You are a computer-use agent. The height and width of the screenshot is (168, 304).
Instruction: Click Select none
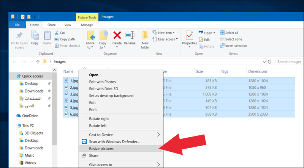pyautogui.click(x=231, y=39)
